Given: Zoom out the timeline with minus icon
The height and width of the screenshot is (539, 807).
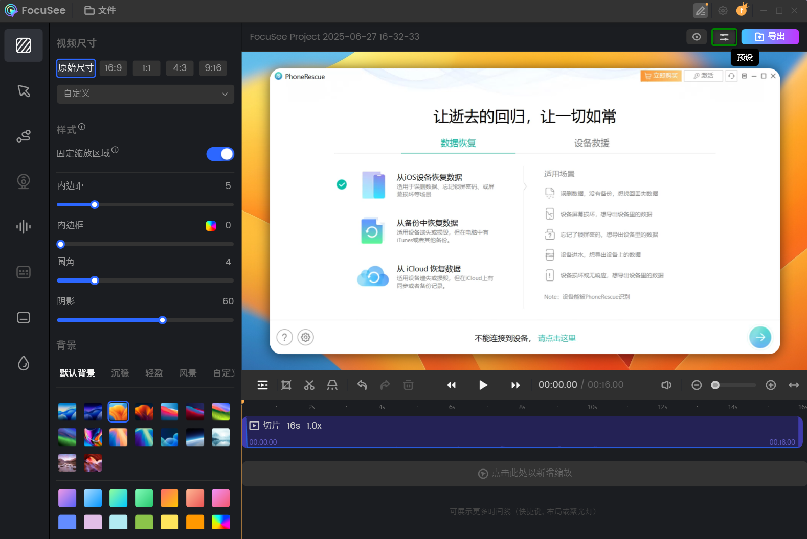Looking at the screenshot, I should (x=697, y=385).
